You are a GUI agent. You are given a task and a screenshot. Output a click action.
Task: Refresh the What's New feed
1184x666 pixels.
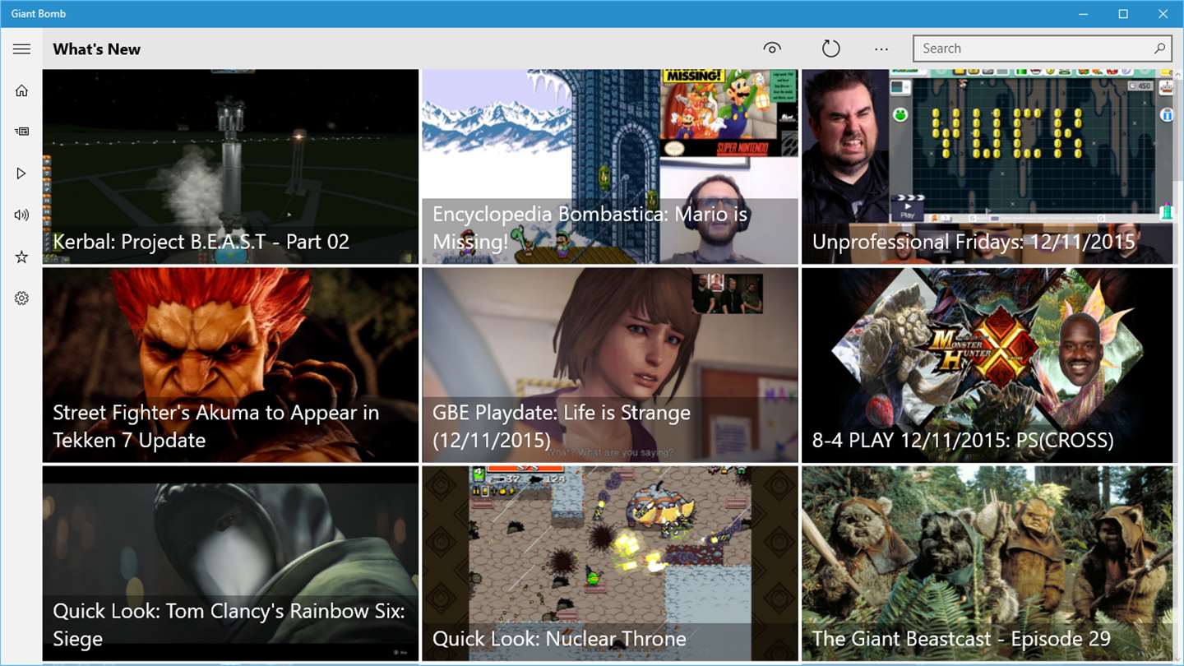point(831,49)
